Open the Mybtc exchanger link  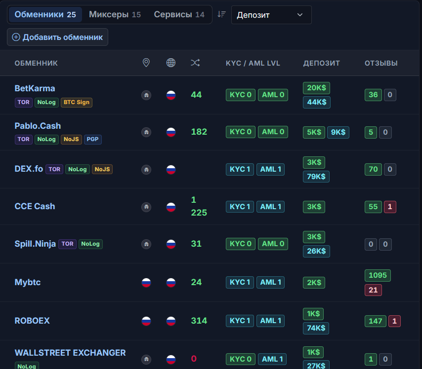(x=28, y=282)
